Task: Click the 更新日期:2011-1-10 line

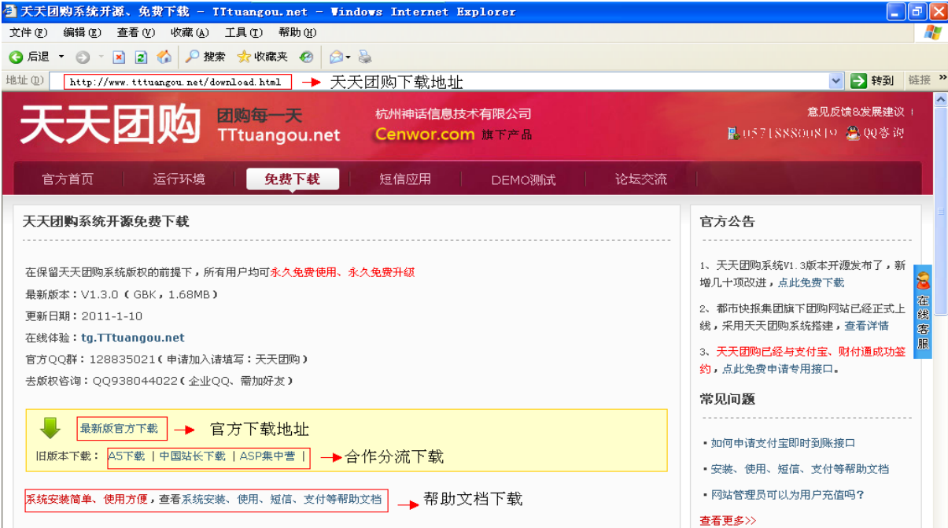Action: (83, 316)
